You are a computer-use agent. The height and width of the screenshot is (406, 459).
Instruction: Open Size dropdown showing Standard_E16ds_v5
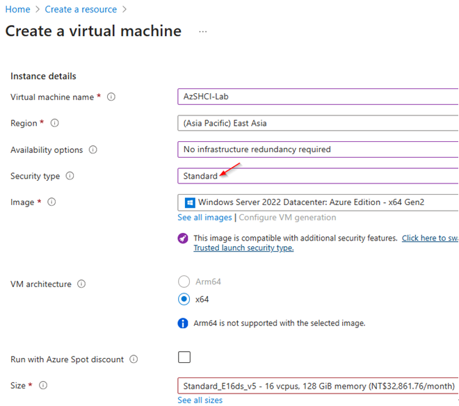318,386
